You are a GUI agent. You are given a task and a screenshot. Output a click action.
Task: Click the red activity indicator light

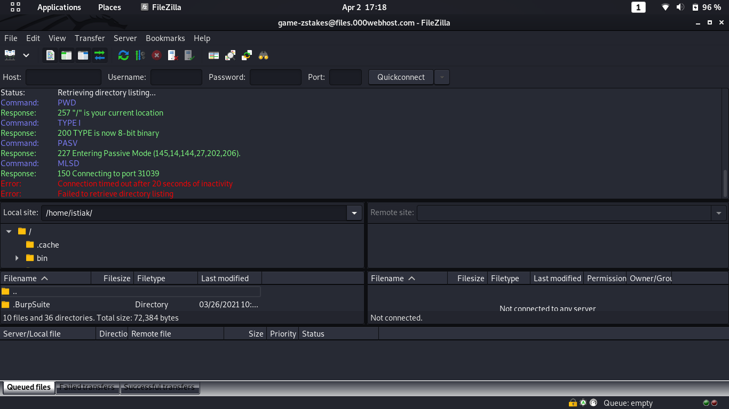pos(714,403)
